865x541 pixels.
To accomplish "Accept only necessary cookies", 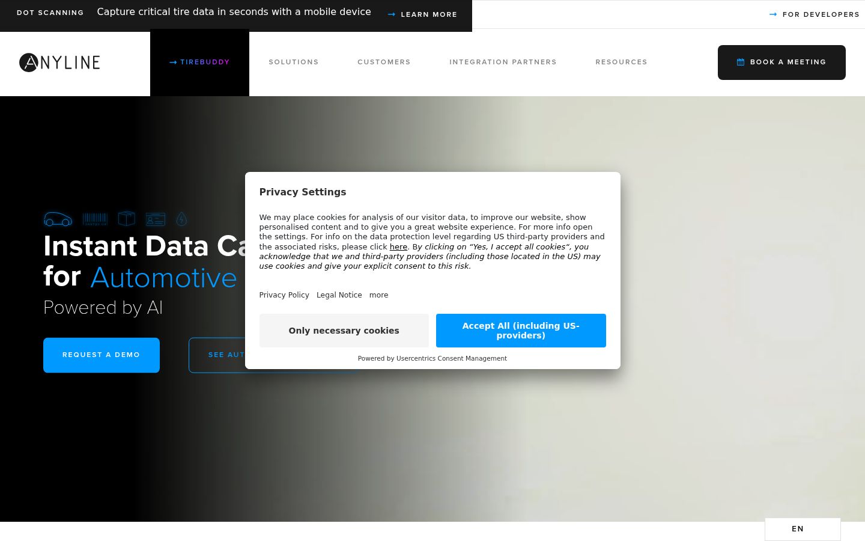I will (x=344, y=331).
